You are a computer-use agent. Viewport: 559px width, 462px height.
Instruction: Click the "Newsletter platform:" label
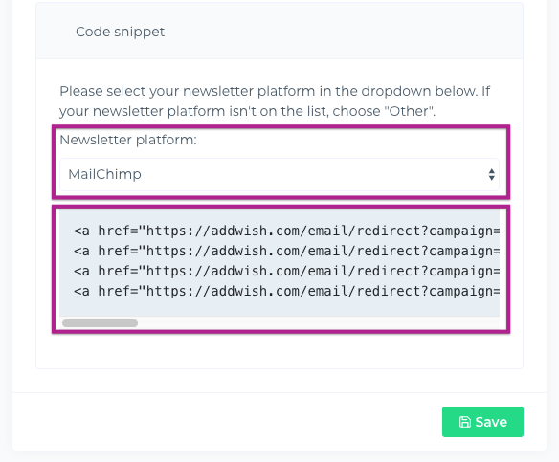[x=128, y=140]
